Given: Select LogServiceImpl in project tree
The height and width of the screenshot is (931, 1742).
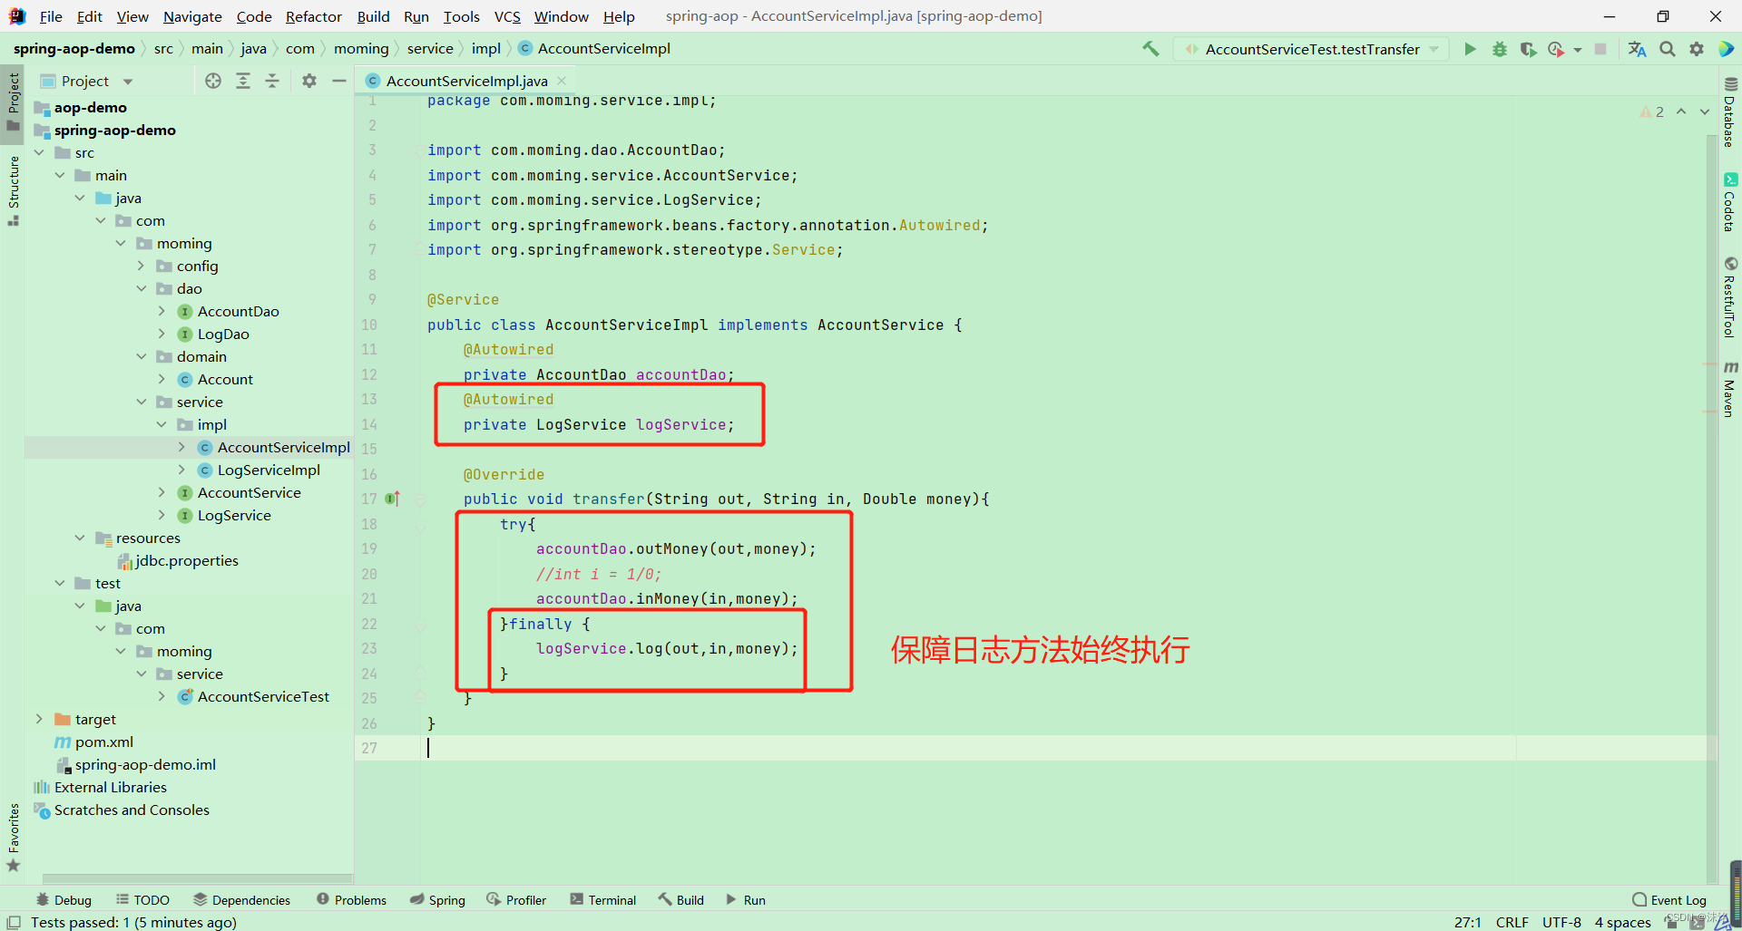Looking at the screenshot, I should pyautogui.click(x=269, y=470).
